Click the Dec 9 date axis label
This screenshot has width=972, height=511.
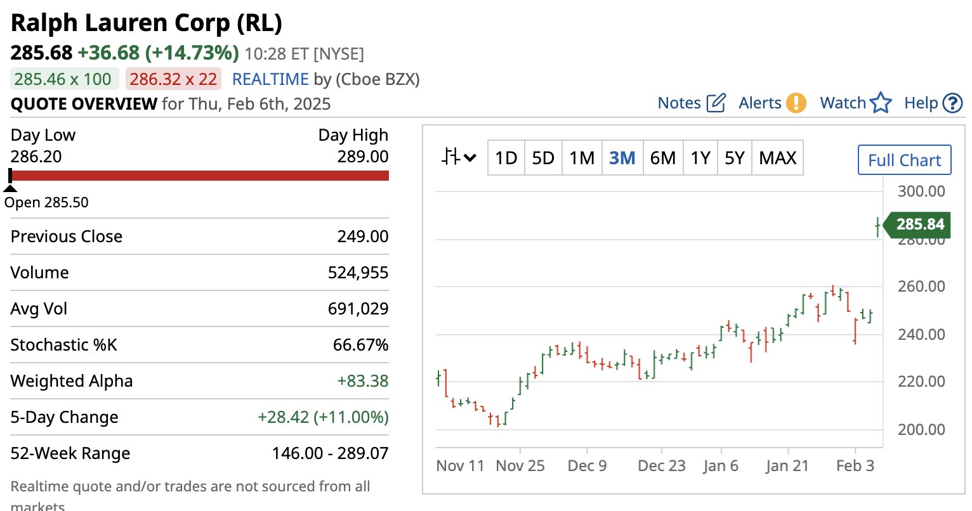(x=587, y=466)
